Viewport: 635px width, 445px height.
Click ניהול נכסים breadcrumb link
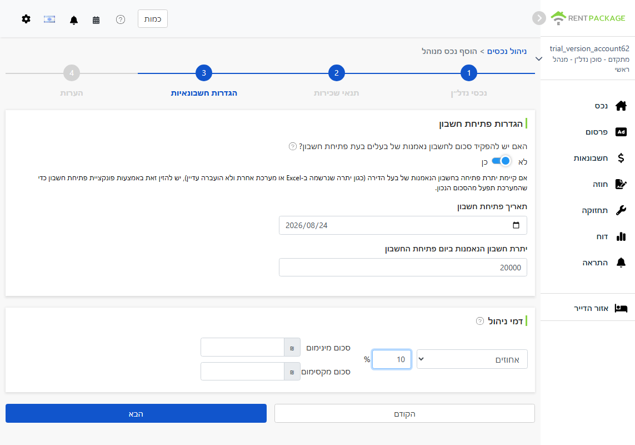507,51
